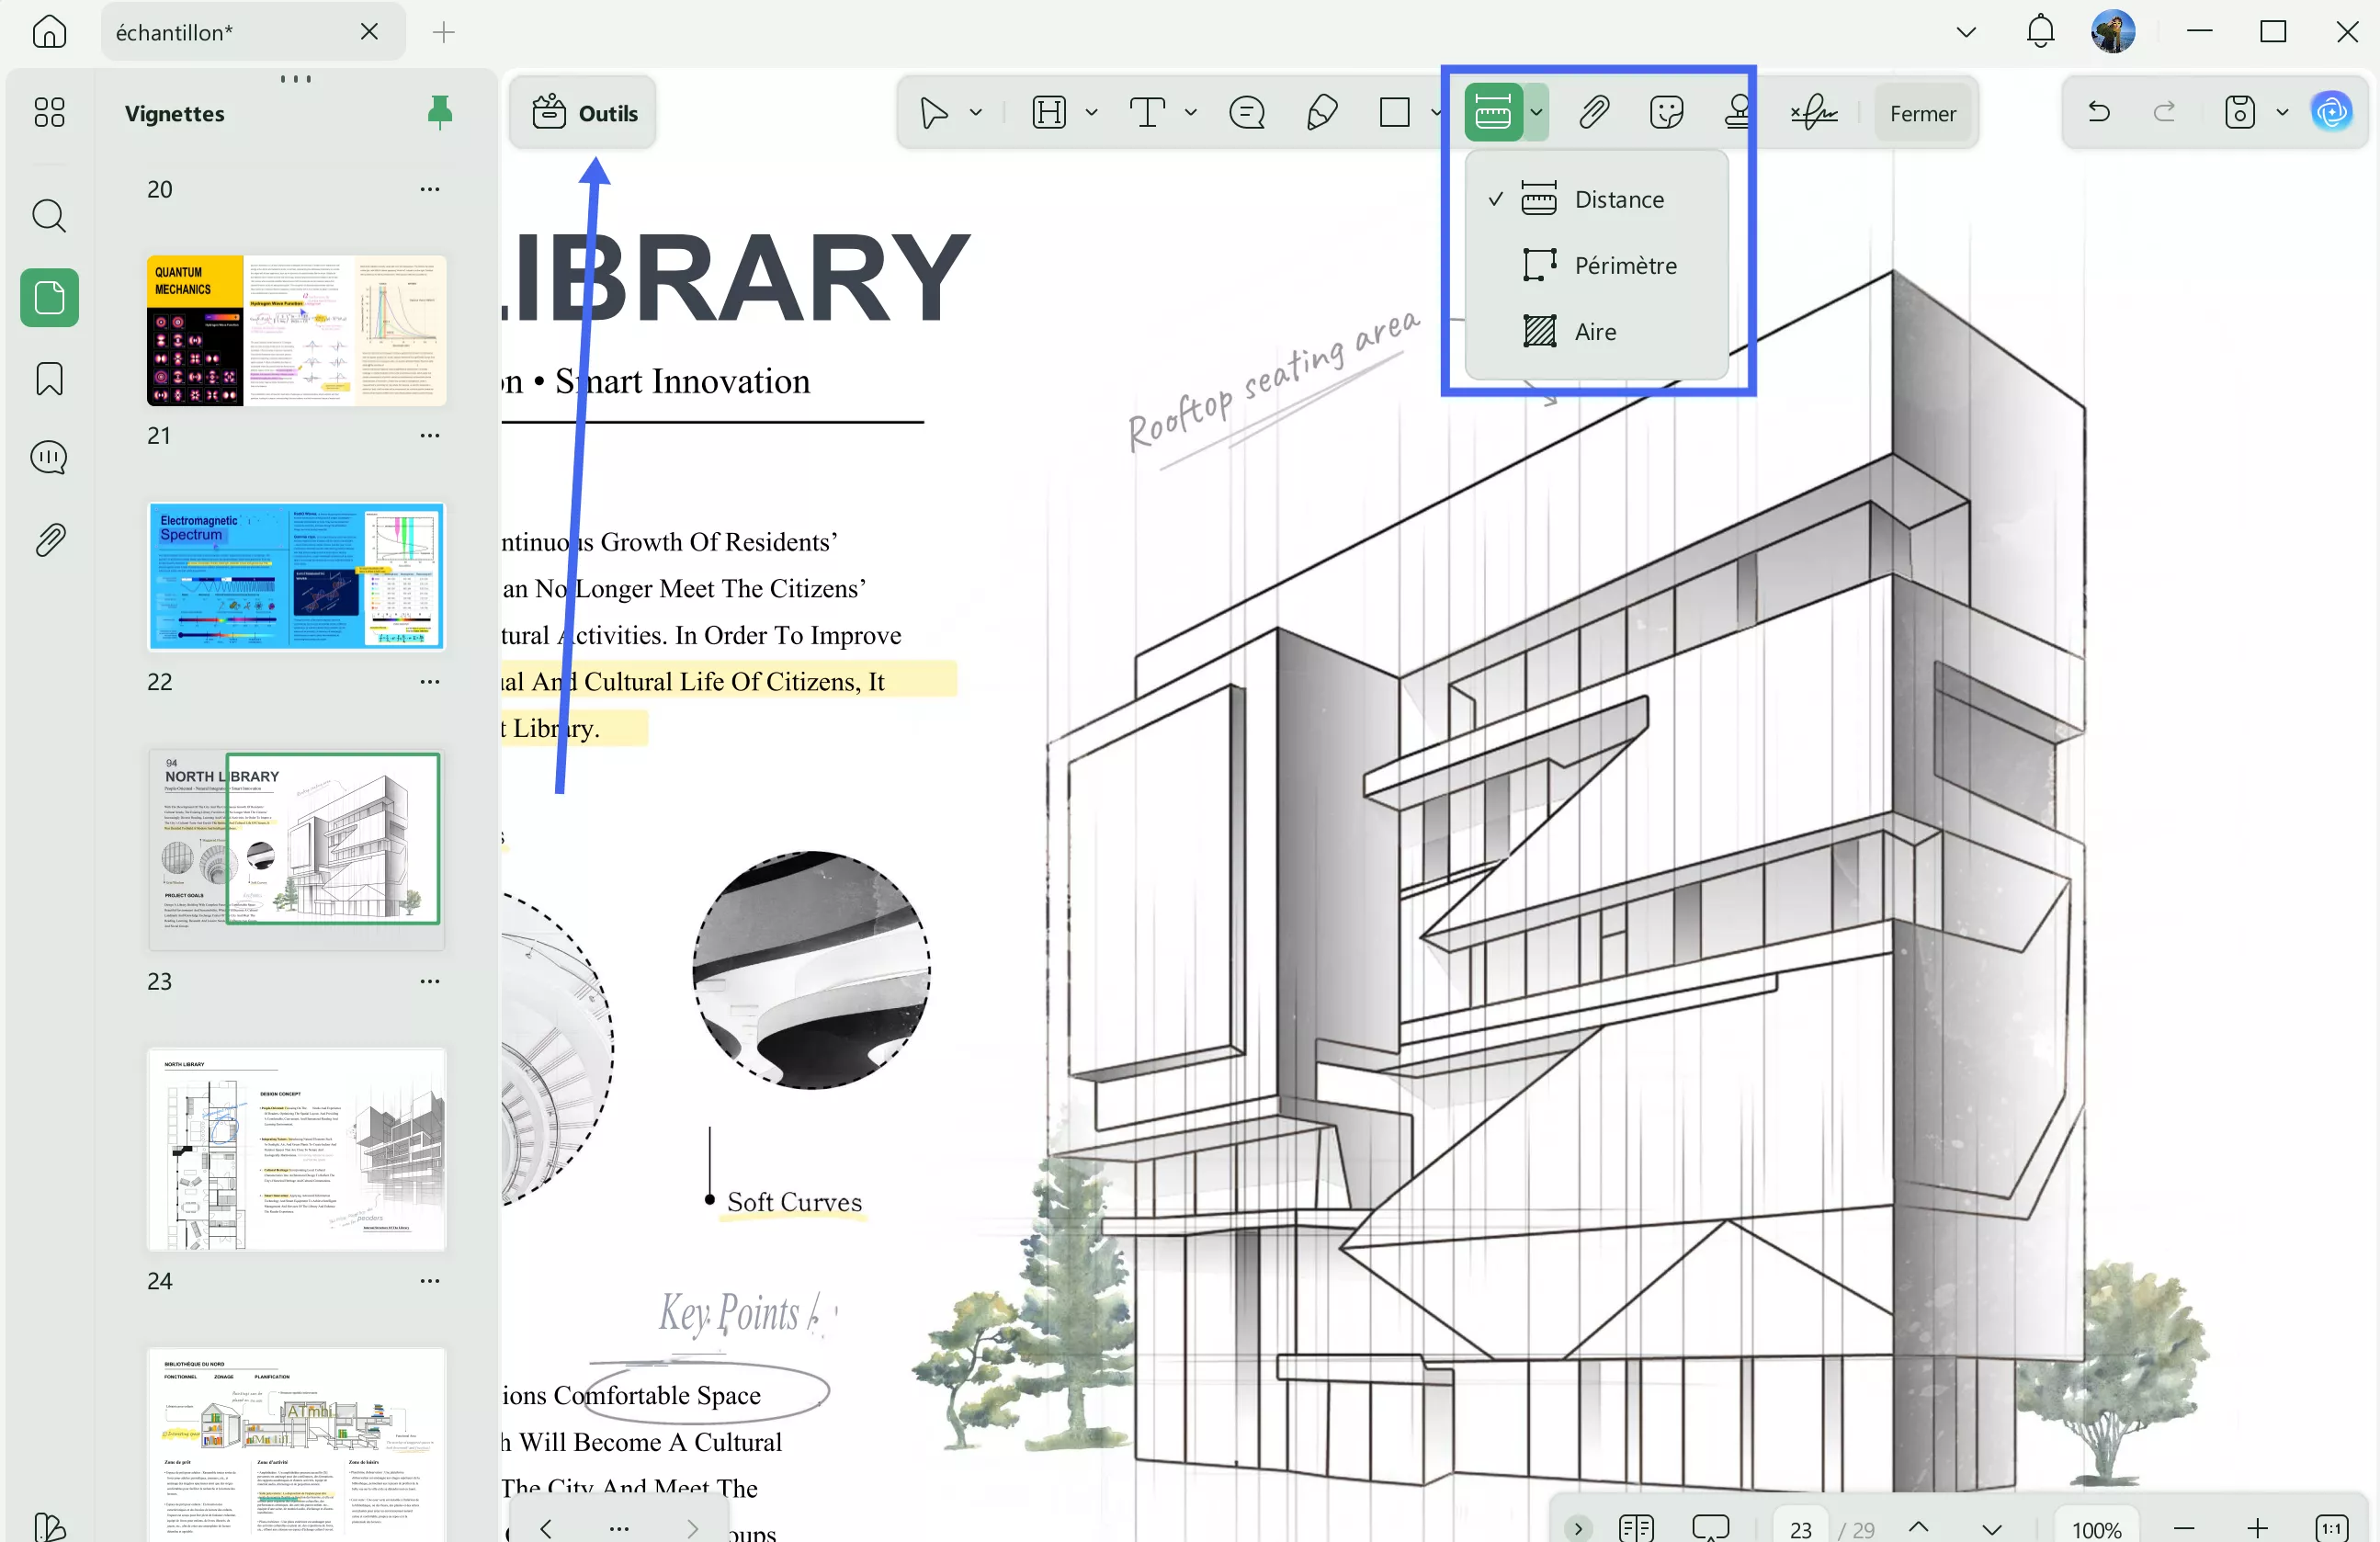Open the search panel in the sidebar
The width and height of the screenshot is (2380, 1542).
pos(48,215)
